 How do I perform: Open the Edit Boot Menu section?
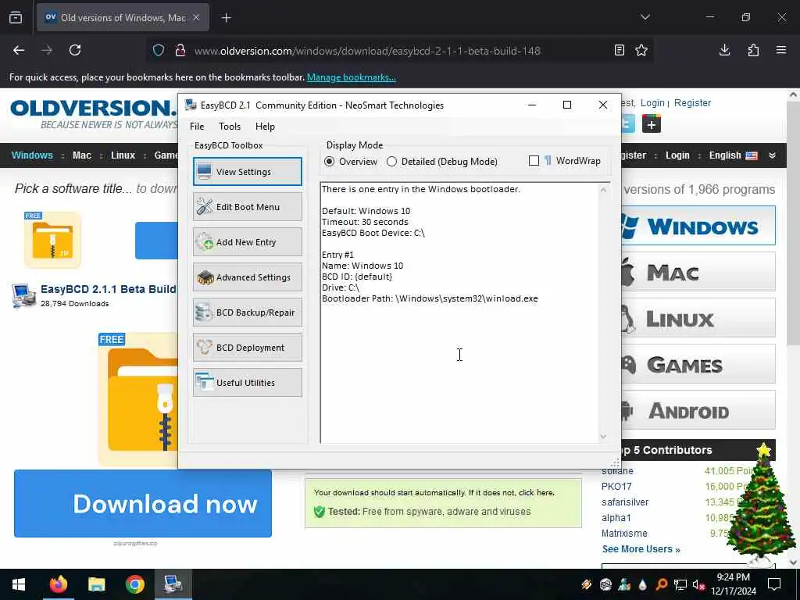point(248,206)
